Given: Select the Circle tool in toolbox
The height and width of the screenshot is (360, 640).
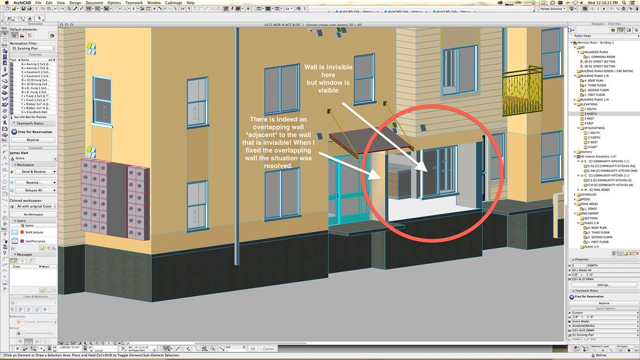Looking at the screenshot, I should pyautogui.click(x=4, y=182).
